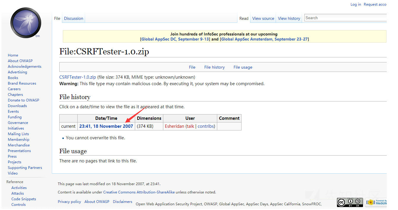Click the Log in link
The image size is (398, 210).
coord(356,4)
